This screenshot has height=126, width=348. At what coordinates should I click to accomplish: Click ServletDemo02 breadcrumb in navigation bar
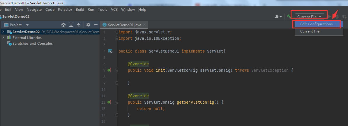click(x=16, y=16)
